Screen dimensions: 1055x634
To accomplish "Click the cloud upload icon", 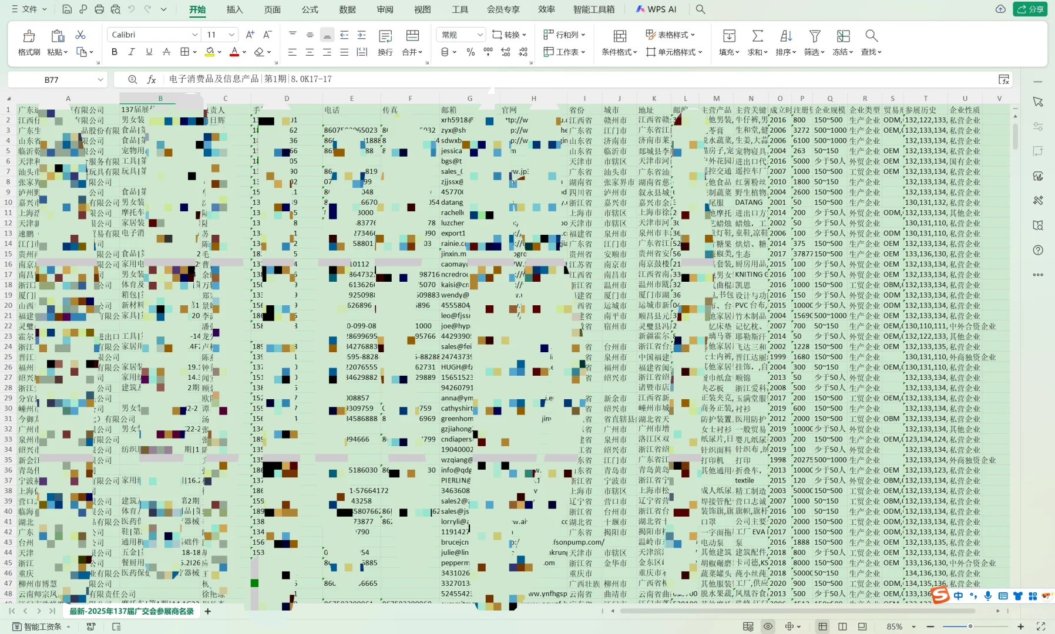I will [x=1000, y=9].
